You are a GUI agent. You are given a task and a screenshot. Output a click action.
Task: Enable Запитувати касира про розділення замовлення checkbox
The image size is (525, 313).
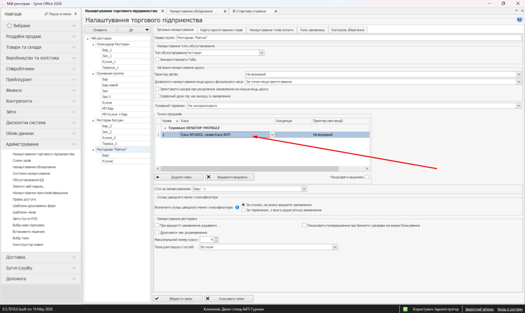point(157,89)
